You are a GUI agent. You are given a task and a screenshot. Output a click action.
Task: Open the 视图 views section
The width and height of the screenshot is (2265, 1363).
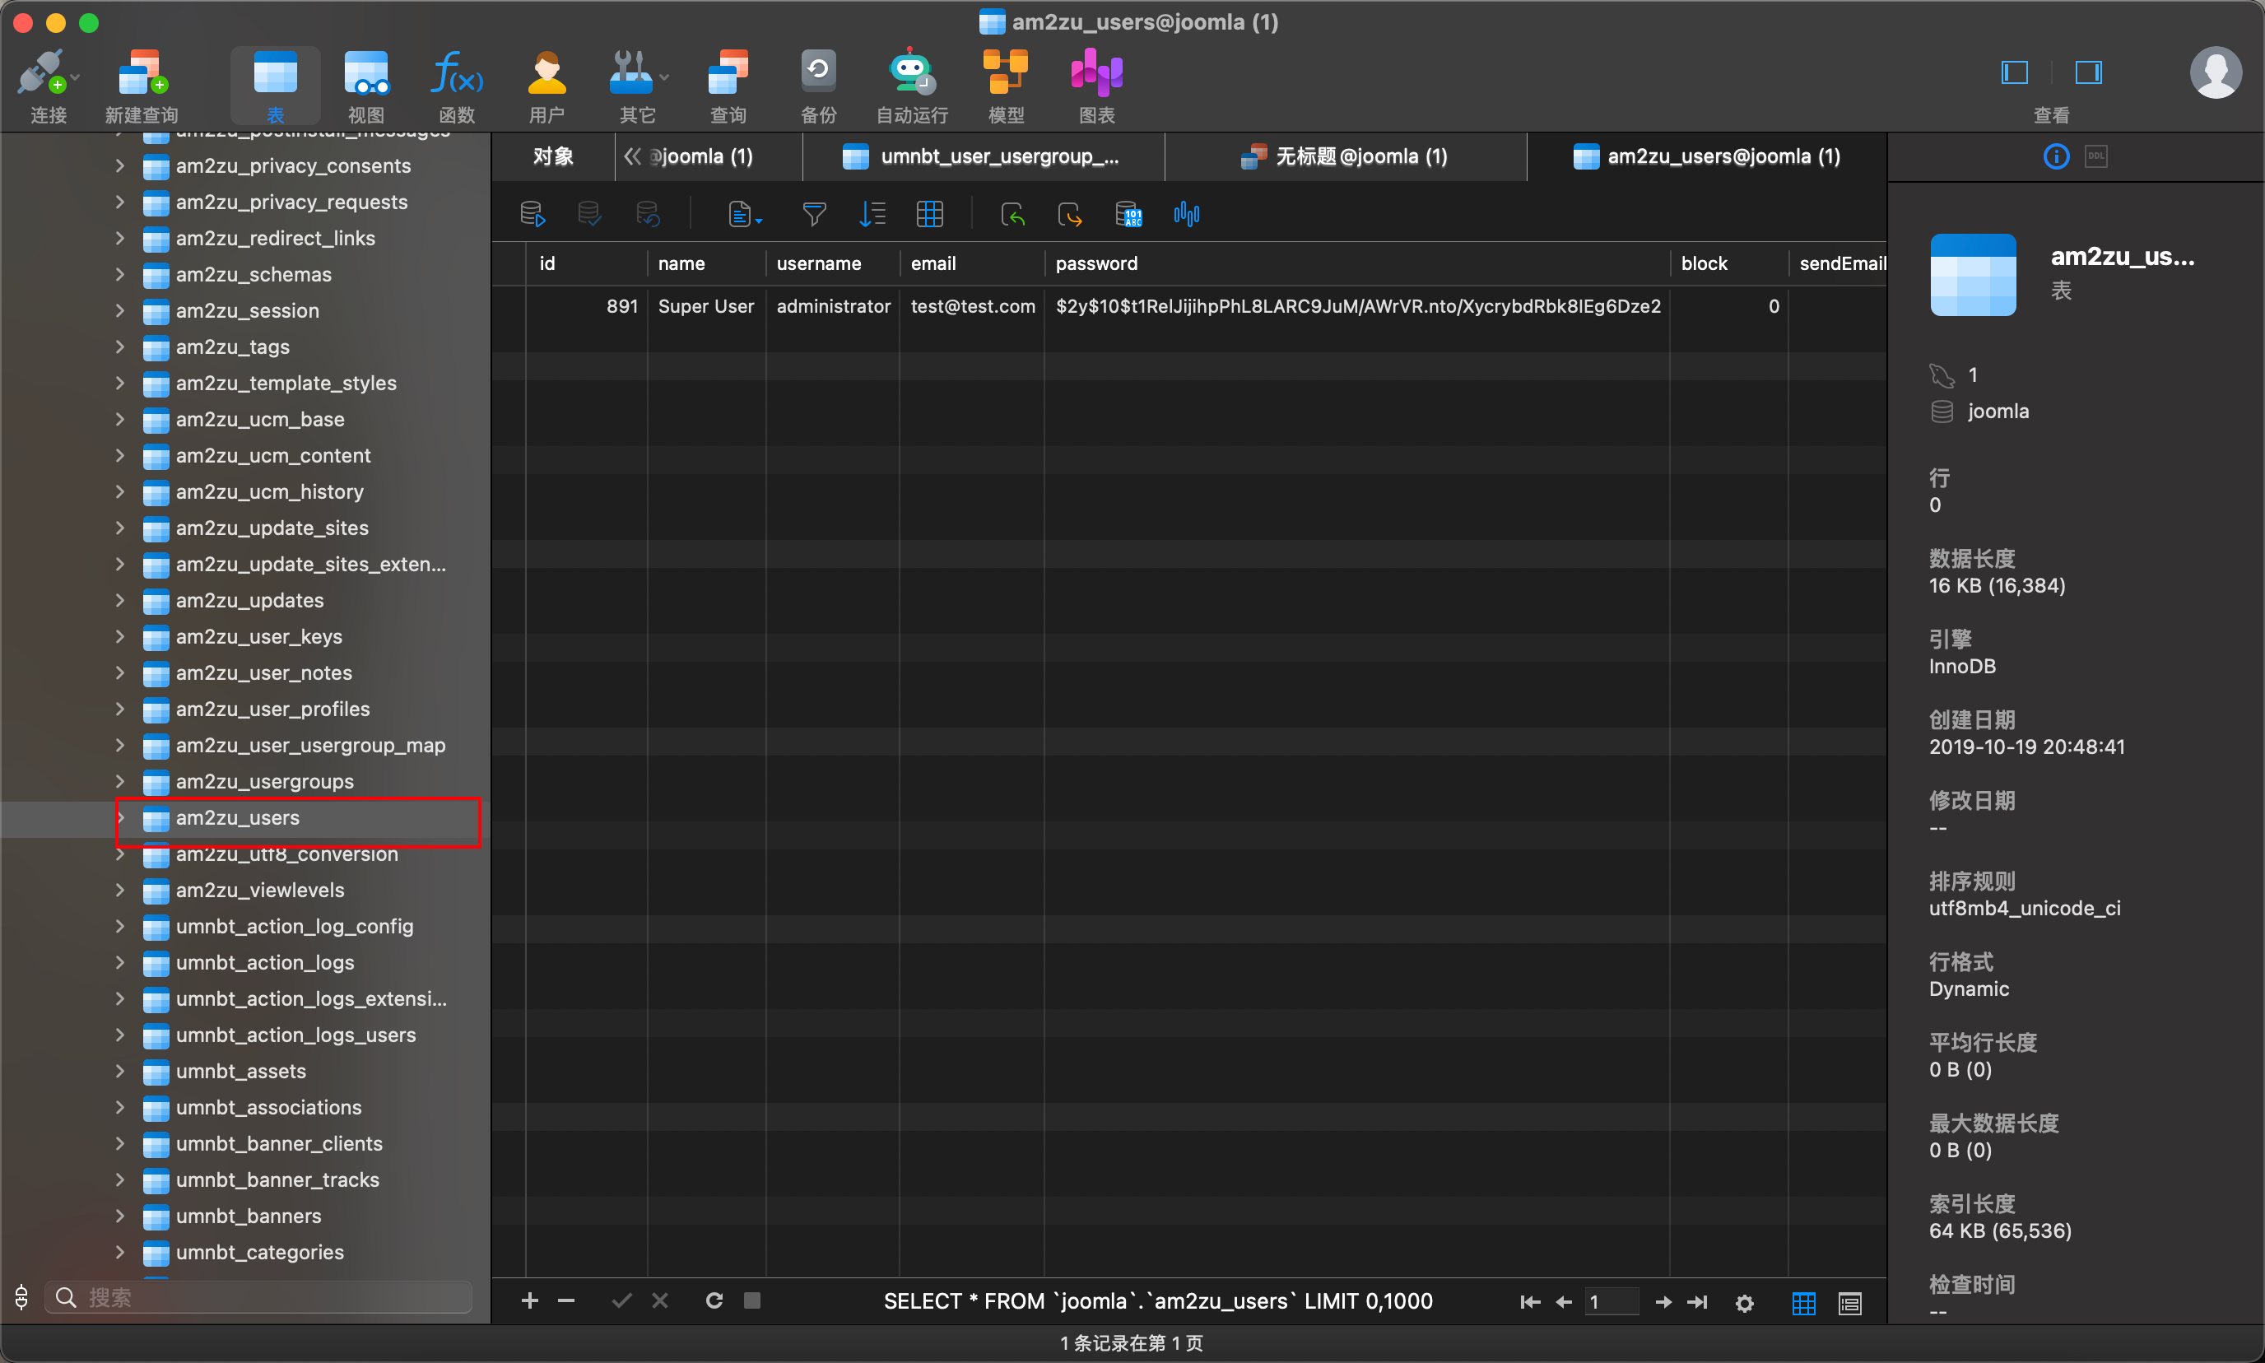pos(365,86)
